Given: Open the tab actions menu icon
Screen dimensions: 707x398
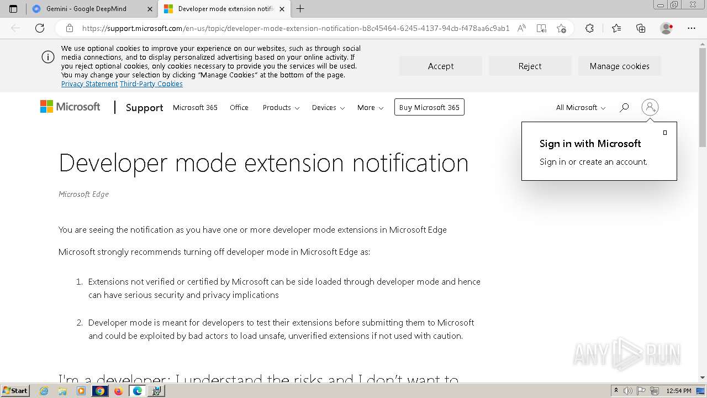Looking at the screenshot, I should 13,9.
